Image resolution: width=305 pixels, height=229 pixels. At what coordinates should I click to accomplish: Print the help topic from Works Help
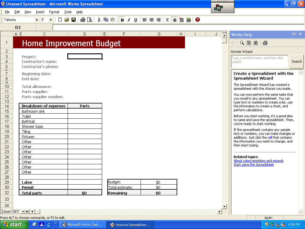point(265,43)
